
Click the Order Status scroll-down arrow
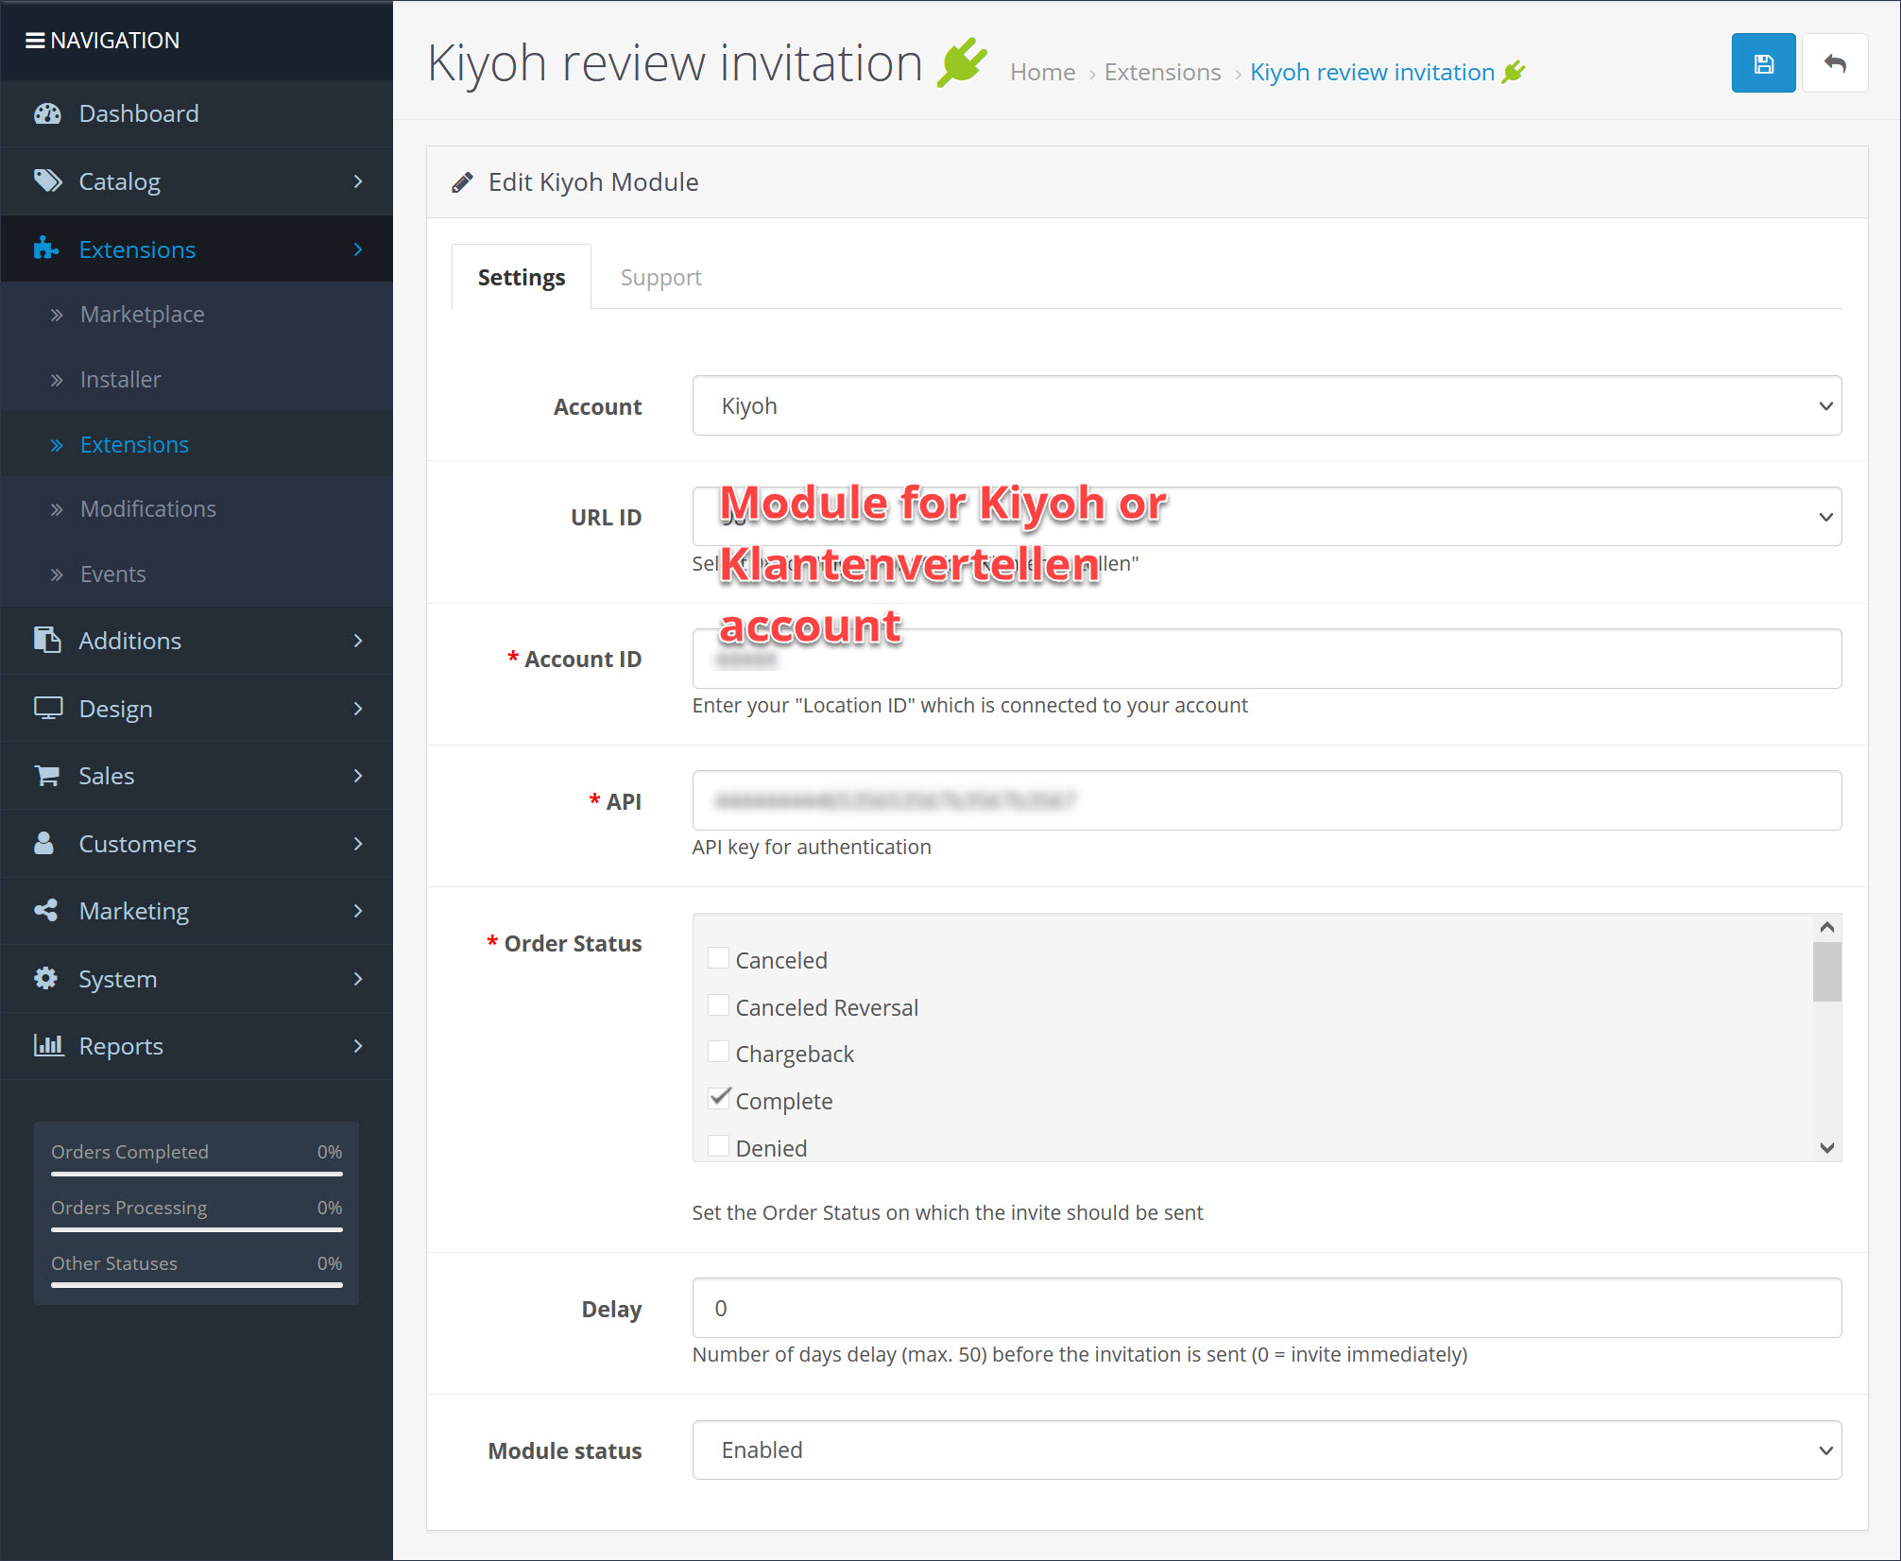point(1826,1147)
